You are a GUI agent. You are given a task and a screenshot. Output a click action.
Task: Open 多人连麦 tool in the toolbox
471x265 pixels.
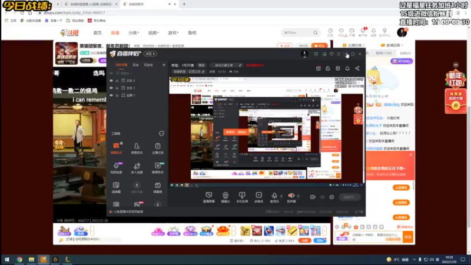pyautogui.click(x=137, y=168)
